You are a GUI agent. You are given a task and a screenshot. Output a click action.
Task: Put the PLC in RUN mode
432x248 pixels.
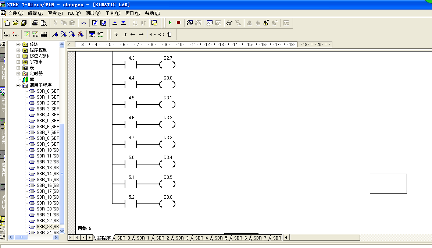pos(170,23)
